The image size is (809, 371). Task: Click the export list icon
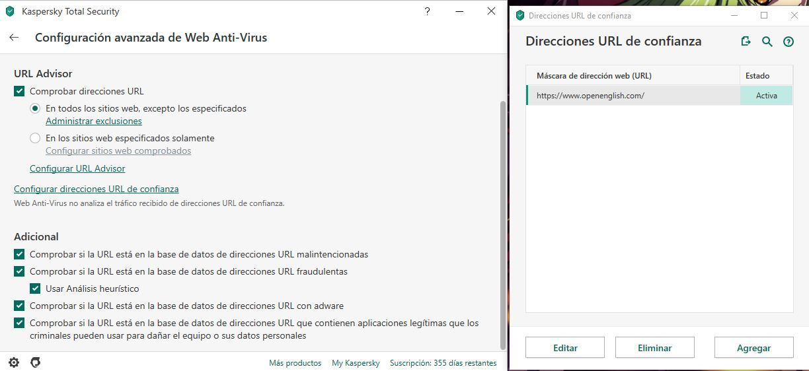[x=746, y=42]
